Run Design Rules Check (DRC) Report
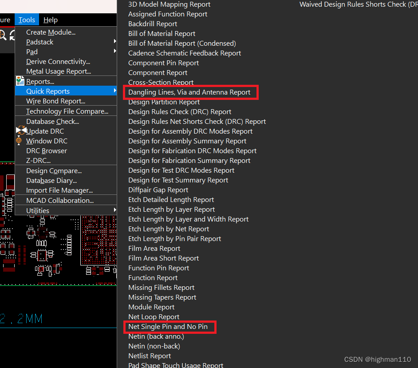Image resolution: width=418 pixels, height=368 pixels. 180,112
